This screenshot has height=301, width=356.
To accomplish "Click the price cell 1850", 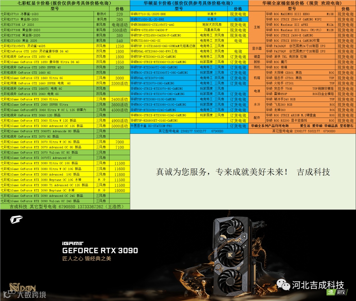I will point(120,62).
